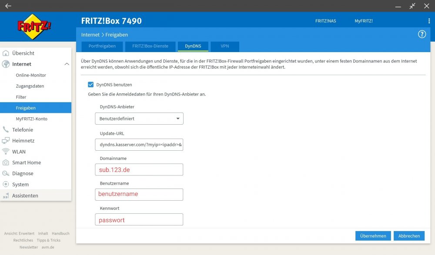Click Internet in the breadcrumb
The image size is (435, 255).
click(x=90, y=35)
